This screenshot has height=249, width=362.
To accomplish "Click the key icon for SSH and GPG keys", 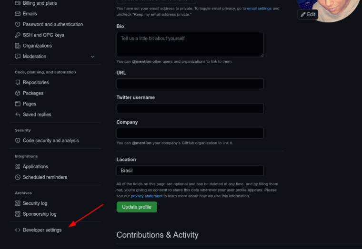I will click(18, 35).
